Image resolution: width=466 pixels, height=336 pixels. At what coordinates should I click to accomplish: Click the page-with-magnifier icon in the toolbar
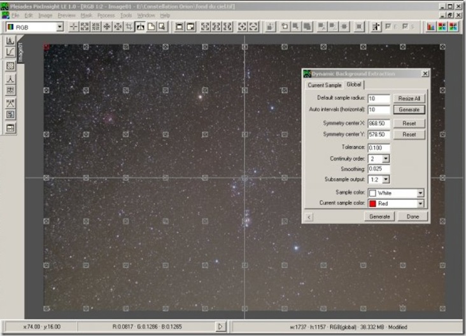pyautogui.click(x=162, y=27)
